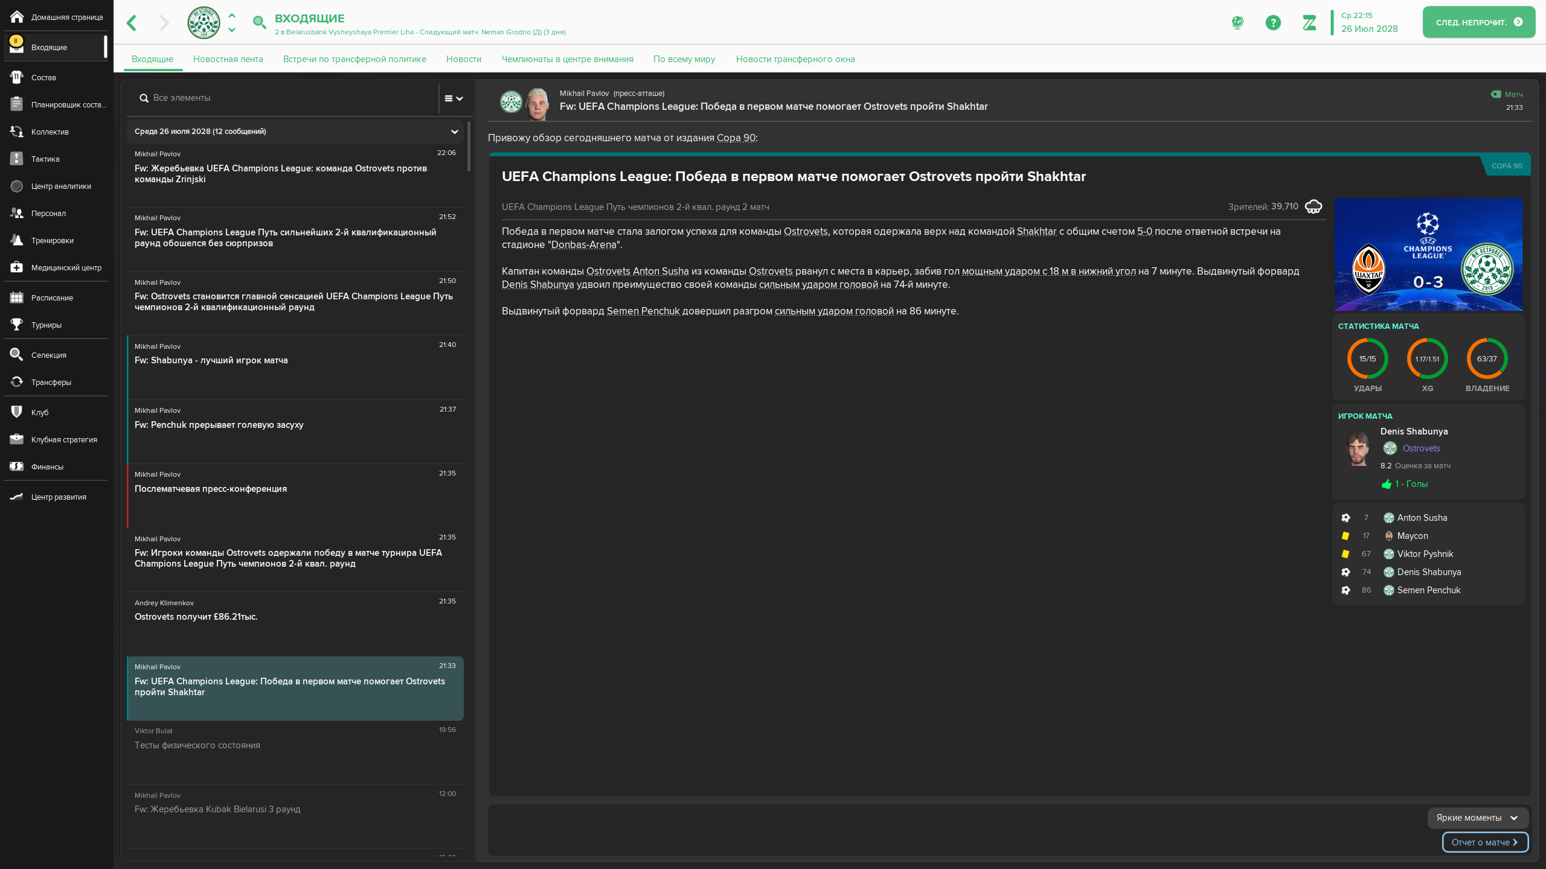Open the Scouting (Селекция) icon
The width and height of the screenshot is (1546, 869).
pos(17,355)
